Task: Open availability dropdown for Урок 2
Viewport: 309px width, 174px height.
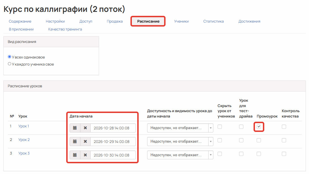Action: tap(180, 142)
